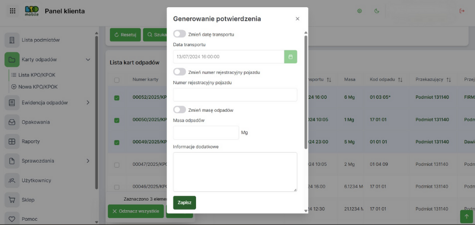Toggle Zmień masę odpadów switch
The image size is (475, 225).
pos(180,110)
